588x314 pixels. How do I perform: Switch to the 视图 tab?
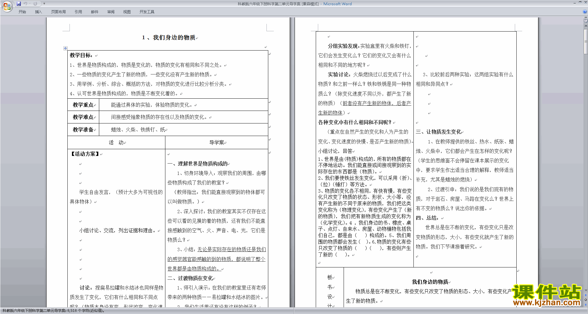pyautogui.click(x=127, y=12)
